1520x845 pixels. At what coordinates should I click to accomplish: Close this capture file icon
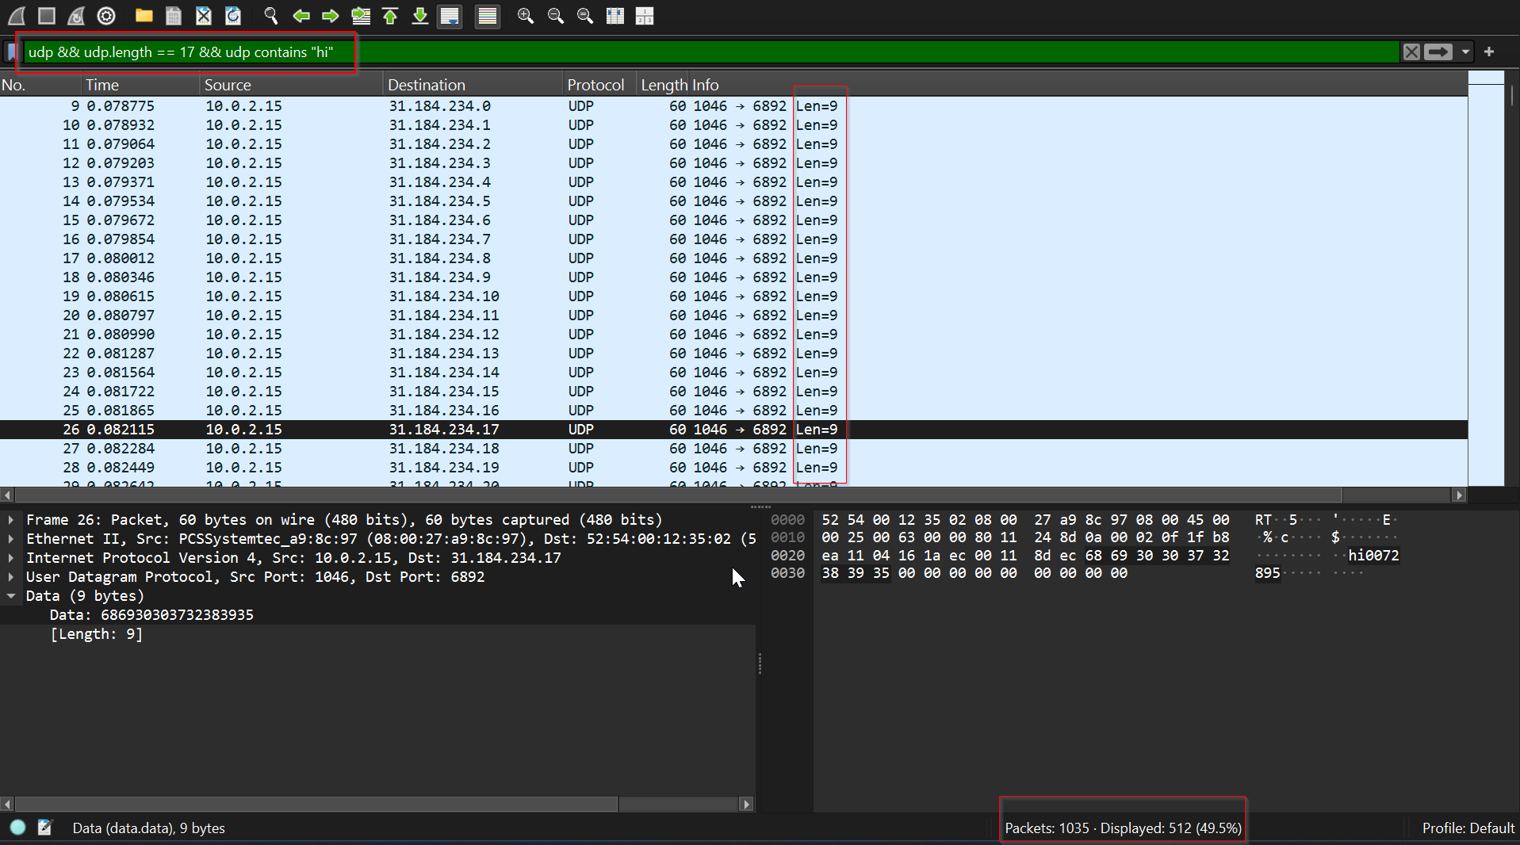pyautogui.click(x=204, y=16)
